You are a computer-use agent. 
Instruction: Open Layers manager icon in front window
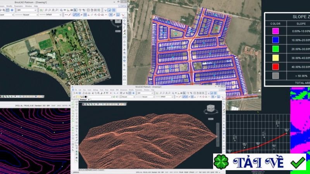pyautogui.click(x=74, y=97)
